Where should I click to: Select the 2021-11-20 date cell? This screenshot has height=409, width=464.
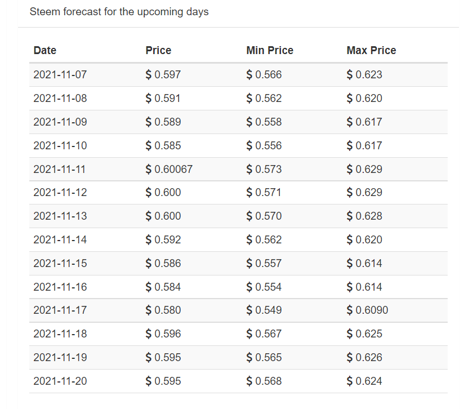60,381
